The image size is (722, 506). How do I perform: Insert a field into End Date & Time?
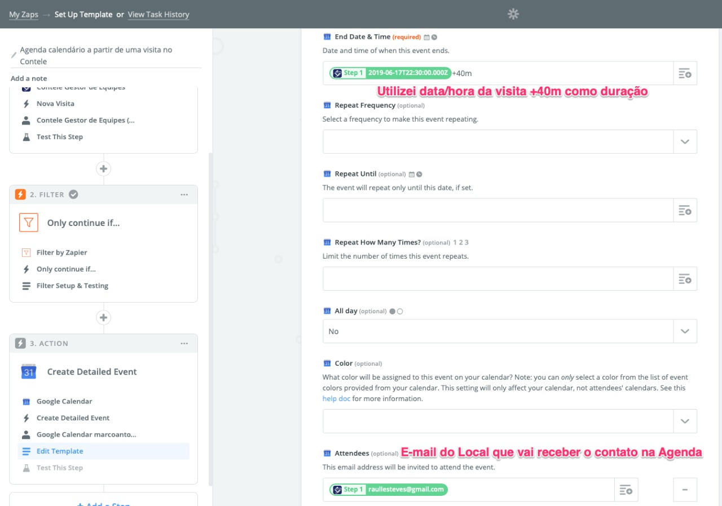(685, 73)
